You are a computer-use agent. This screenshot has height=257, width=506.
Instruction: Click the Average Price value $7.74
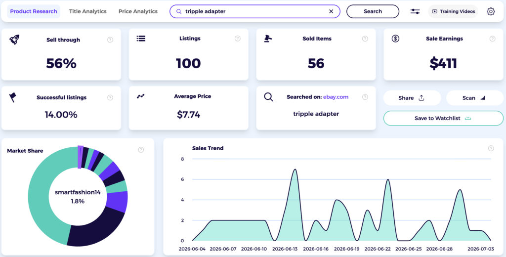click(x=188, y=115)
